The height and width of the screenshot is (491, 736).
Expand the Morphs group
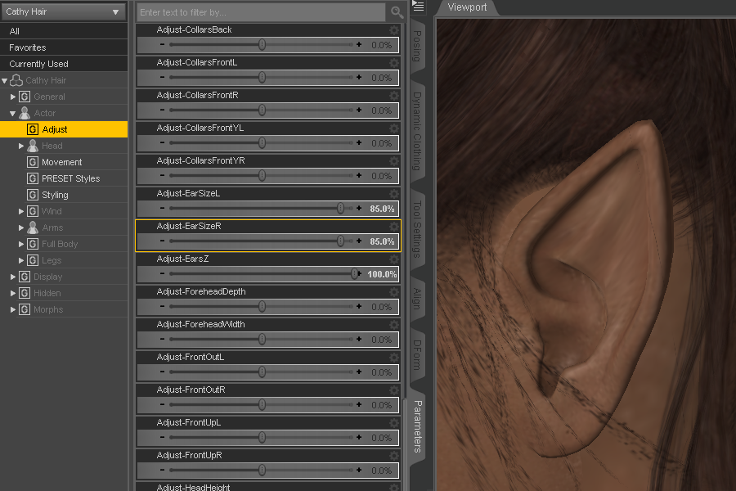[x=13, y=309]
